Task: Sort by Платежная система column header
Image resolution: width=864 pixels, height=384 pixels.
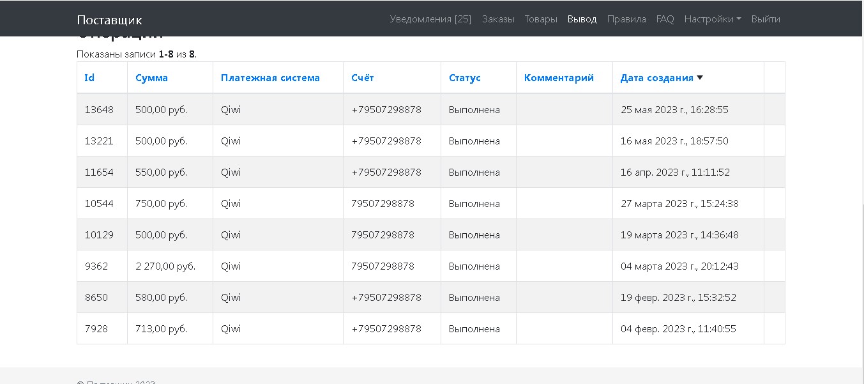Action: click(x=270, y=78)
